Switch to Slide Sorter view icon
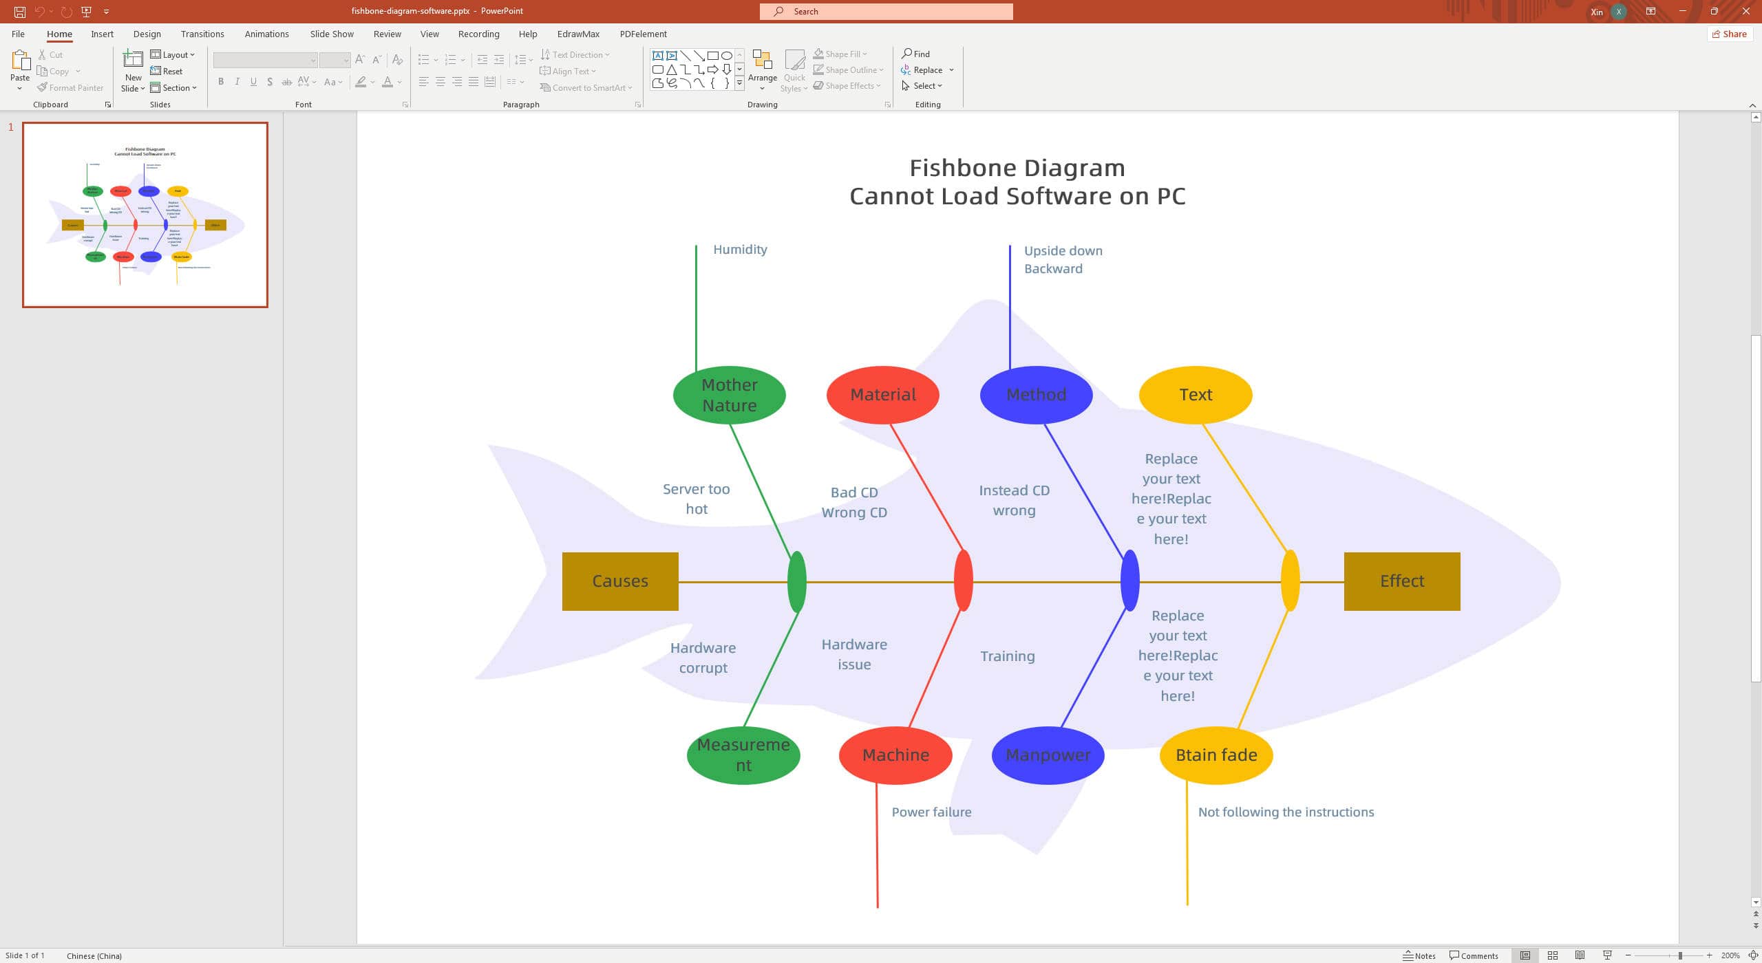The height and width of the screenshot is (963, 1762). [x=1553, y=955]
